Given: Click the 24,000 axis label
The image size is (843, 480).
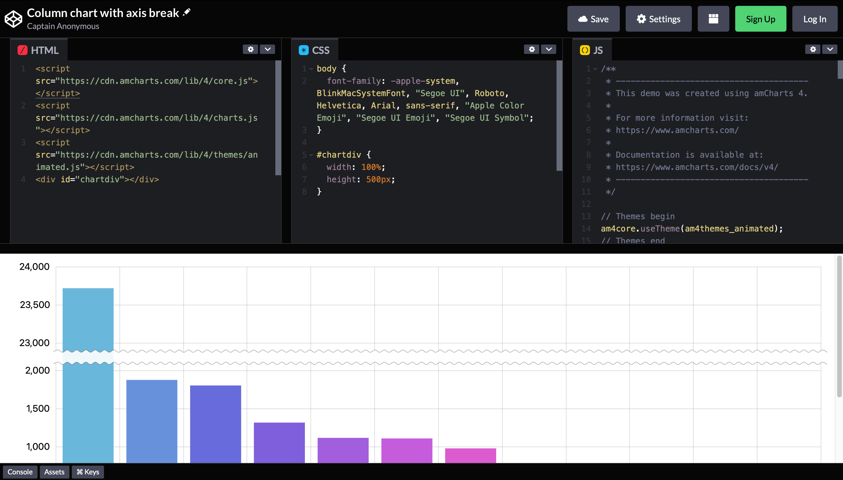Looking at the screenshot, I should (x=34, y=266).
